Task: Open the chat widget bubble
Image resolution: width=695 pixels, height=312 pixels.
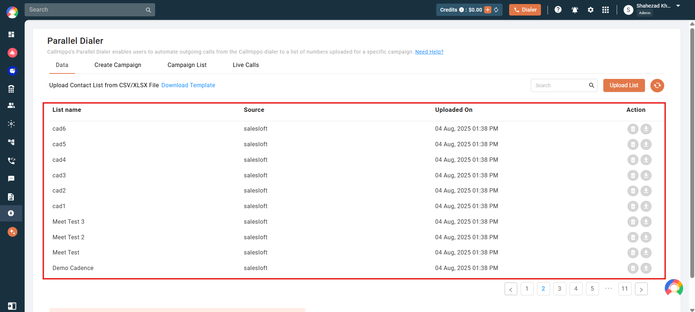Action: pyautogui.click(x=674, y=288)
